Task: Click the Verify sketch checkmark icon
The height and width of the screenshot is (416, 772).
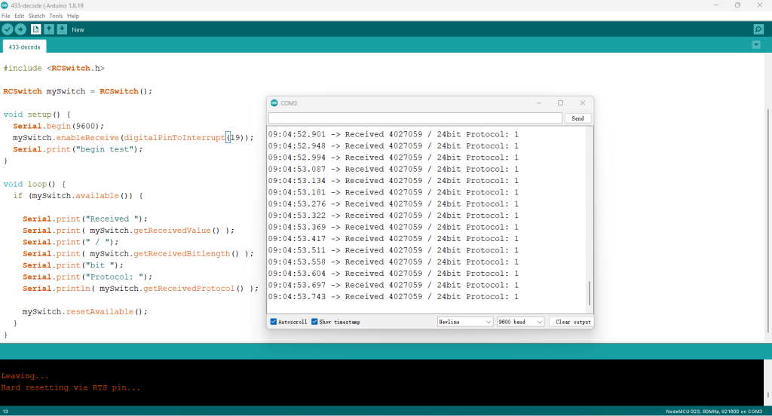Action: point(8,29)
